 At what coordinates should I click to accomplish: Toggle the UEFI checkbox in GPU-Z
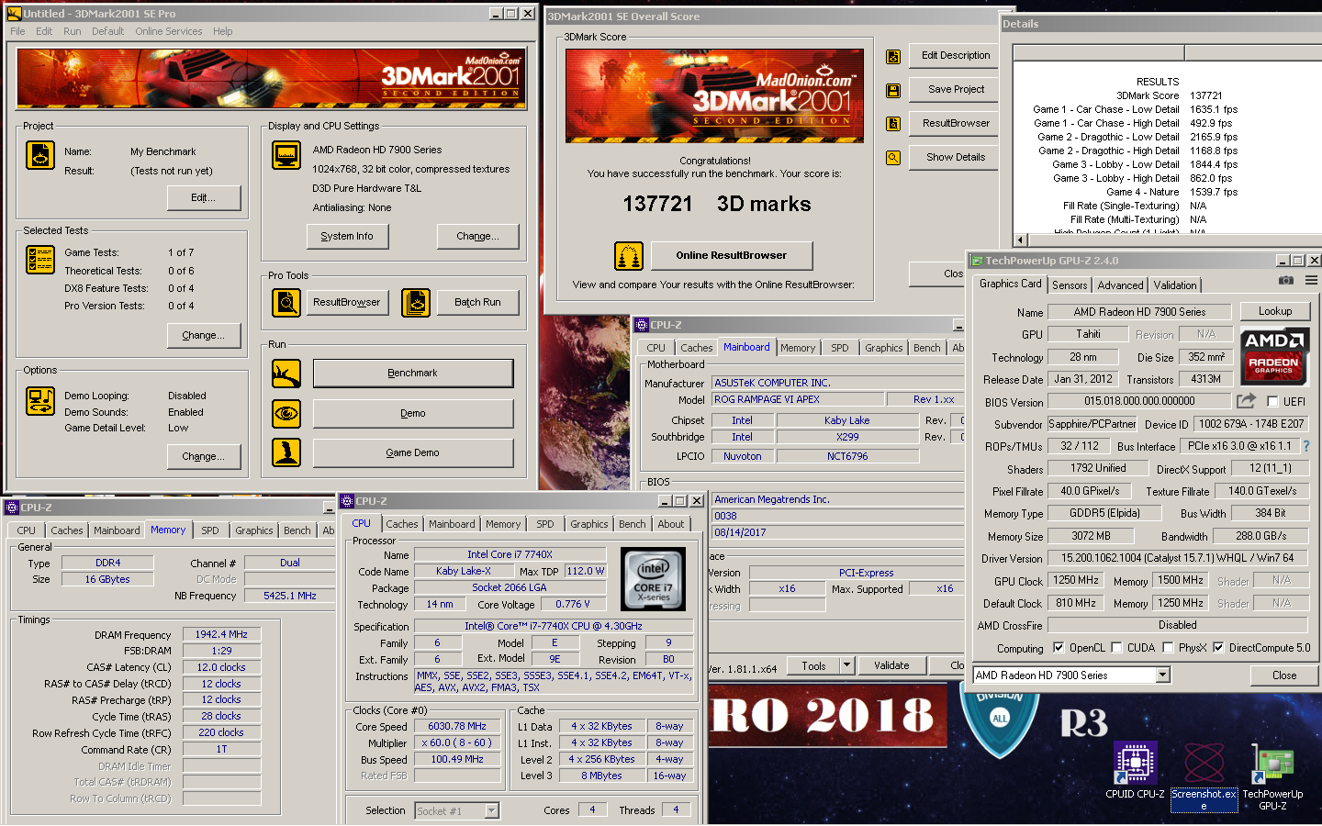pos(1272,402)
